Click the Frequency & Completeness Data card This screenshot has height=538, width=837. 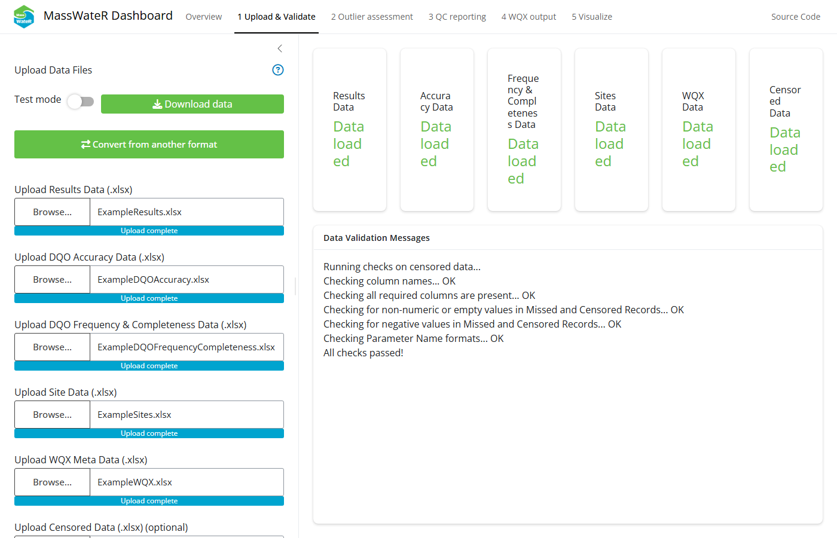pyautogui.click(x=524, y=130)
